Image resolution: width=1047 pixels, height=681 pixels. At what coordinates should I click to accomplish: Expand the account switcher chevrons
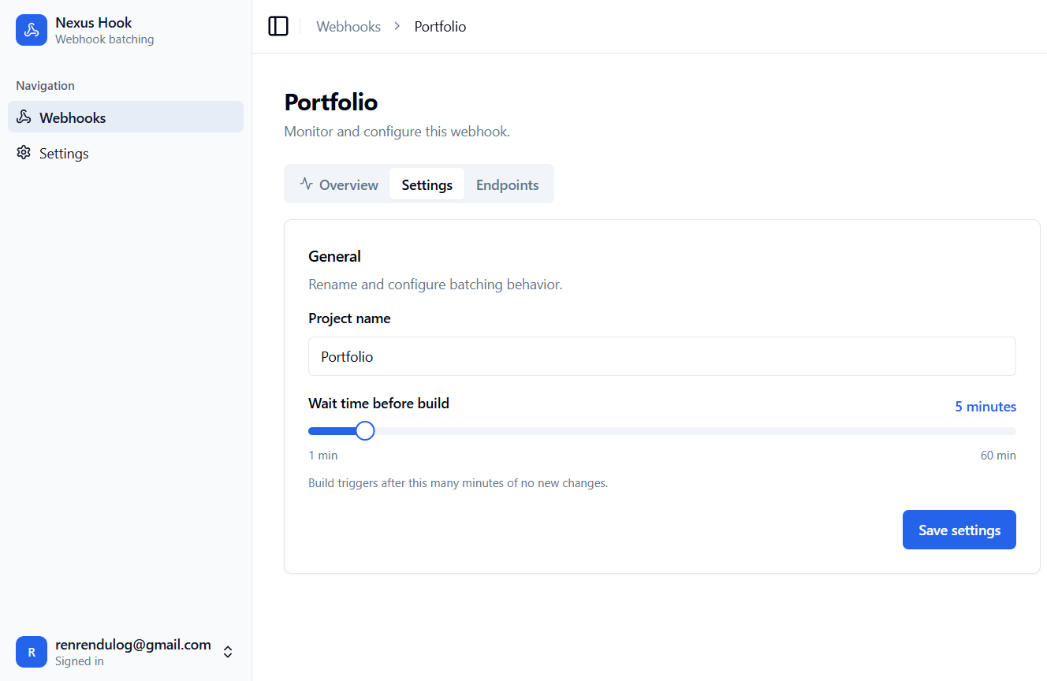point(228,652)
